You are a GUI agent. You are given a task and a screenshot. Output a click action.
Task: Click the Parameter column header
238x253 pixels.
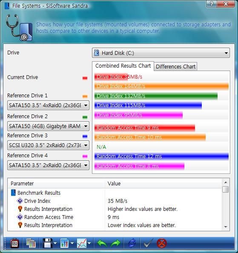pos(56,184)
